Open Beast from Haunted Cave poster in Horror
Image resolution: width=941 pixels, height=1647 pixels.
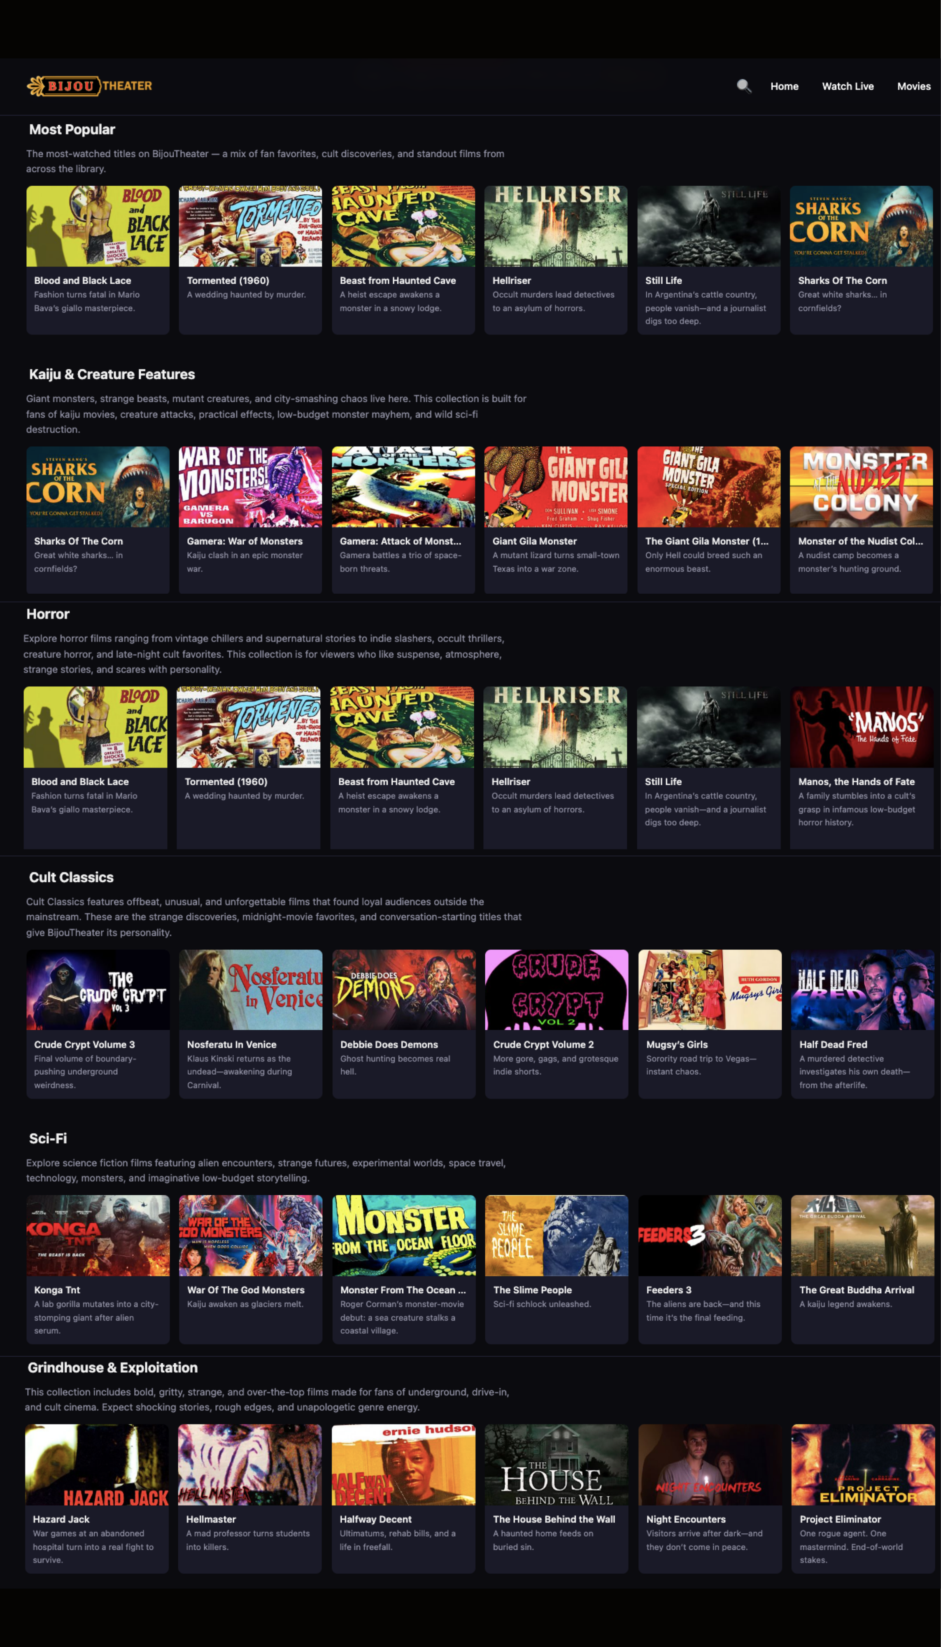[x=401, y=727]
